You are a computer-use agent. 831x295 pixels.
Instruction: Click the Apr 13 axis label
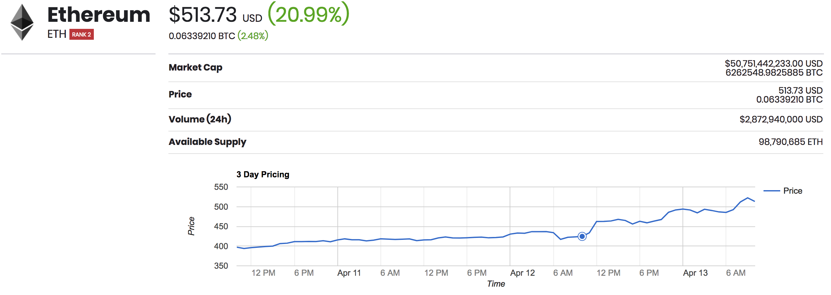pos(695,273)
